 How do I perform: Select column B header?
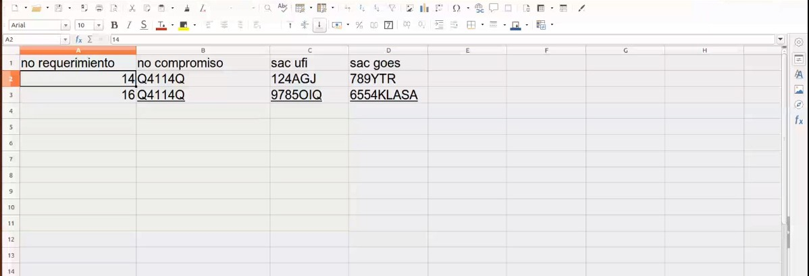(203, 51)
